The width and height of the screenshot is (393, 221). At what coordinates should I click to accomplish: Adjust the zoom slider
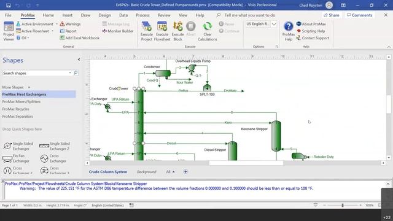[x=343, y=205]
